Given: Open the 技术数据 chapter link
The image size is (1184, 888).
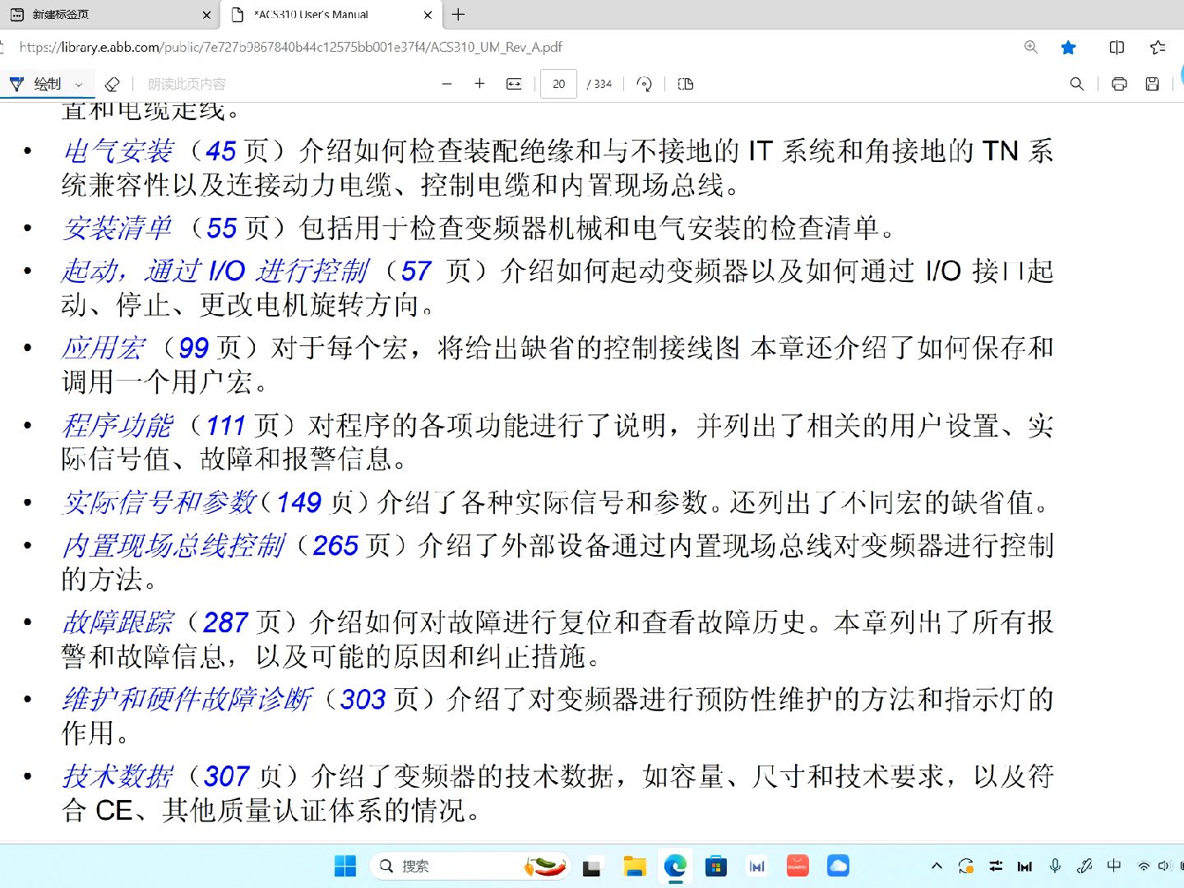Looking at the screenshot, I should coord(118,776).
